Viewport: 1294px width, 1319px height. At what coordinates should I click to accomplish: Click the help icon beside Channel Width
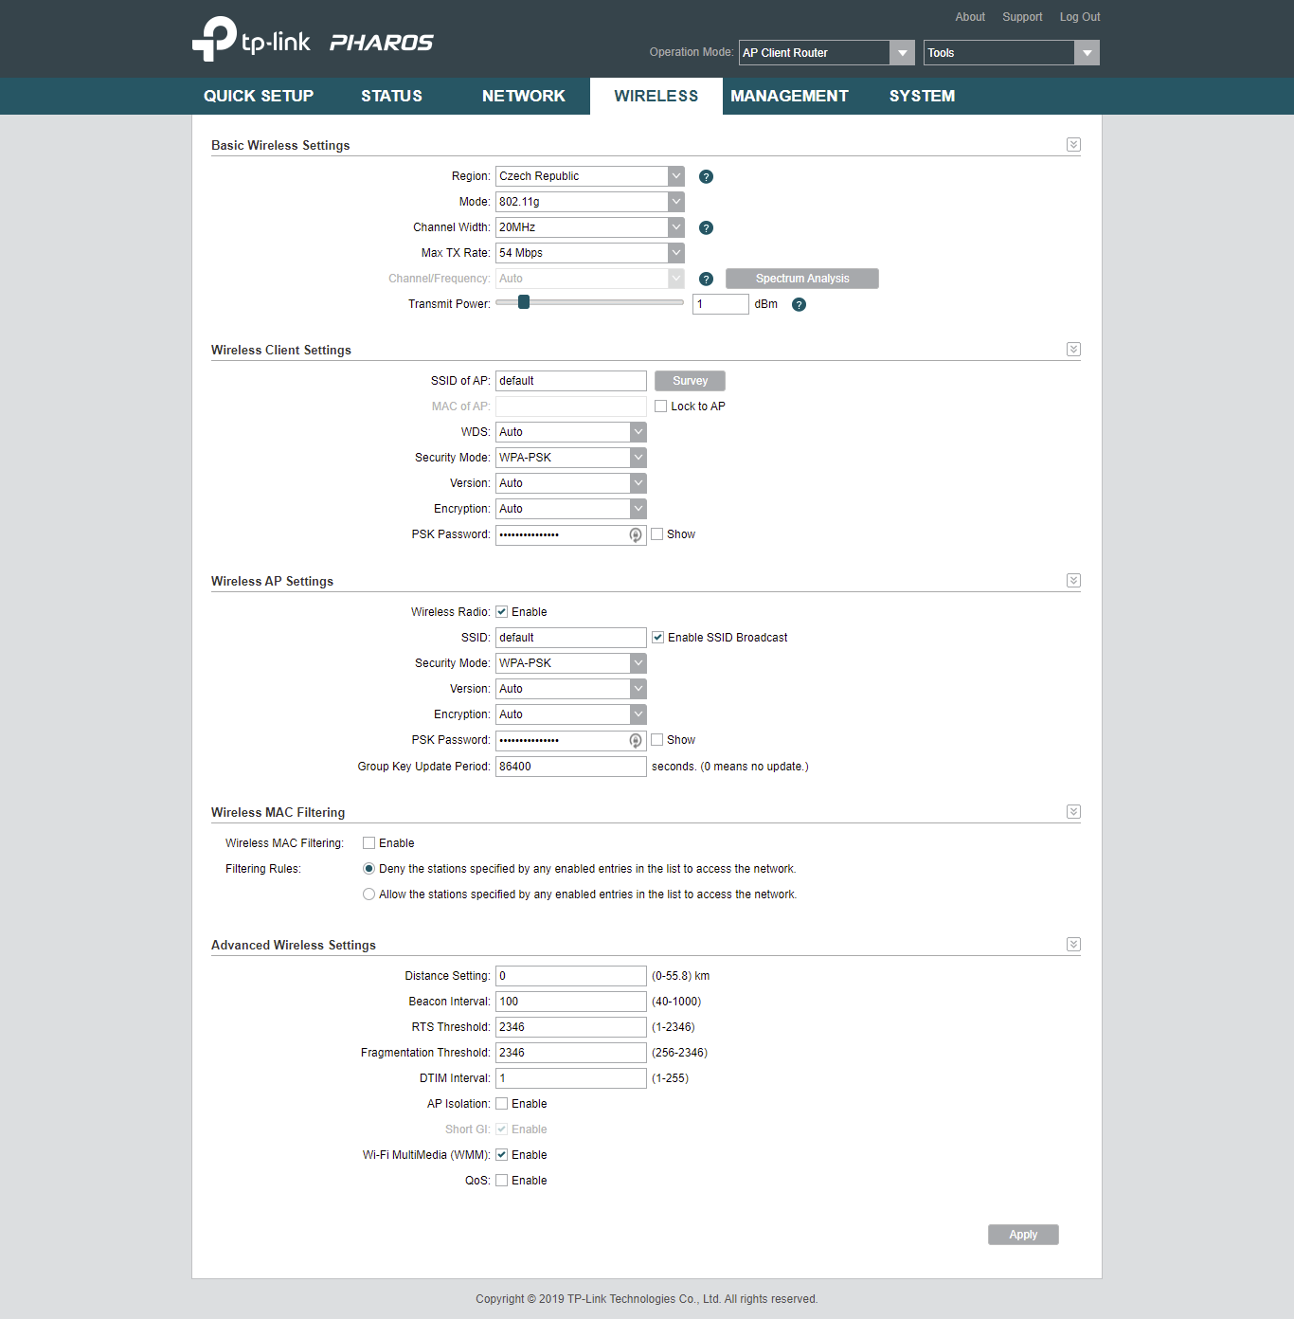(x=706, y=228)
